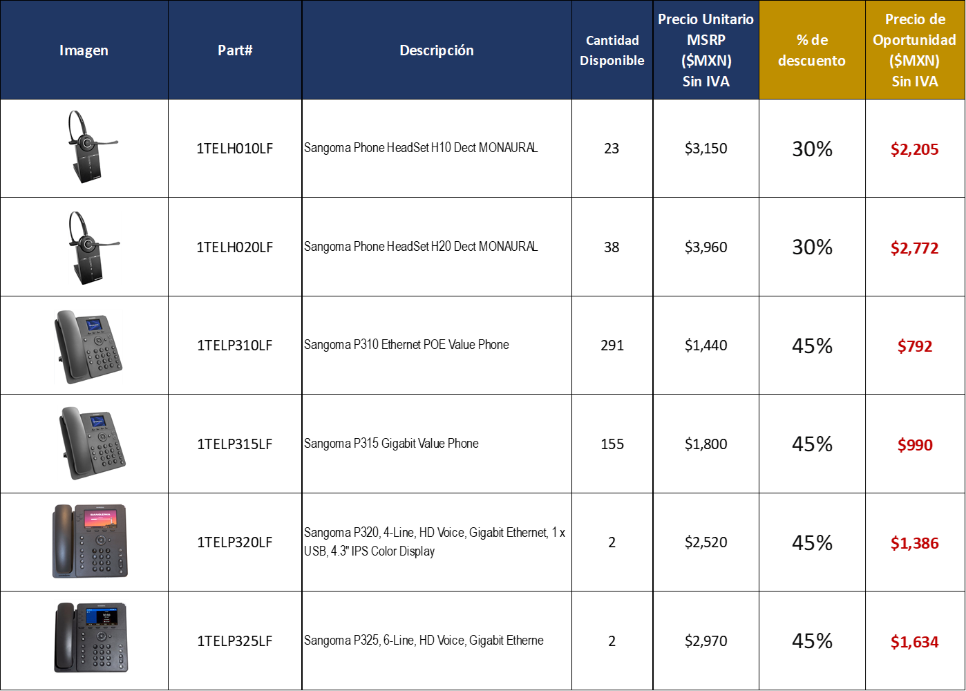Select the 45% discount for 1TELP320LF
This screenshot has height=691, width=966.
(812, 543)
